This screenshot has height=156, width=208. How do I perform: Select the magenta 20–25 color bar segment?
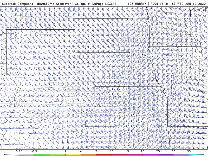pyautogui.click(x=150, y=155)
